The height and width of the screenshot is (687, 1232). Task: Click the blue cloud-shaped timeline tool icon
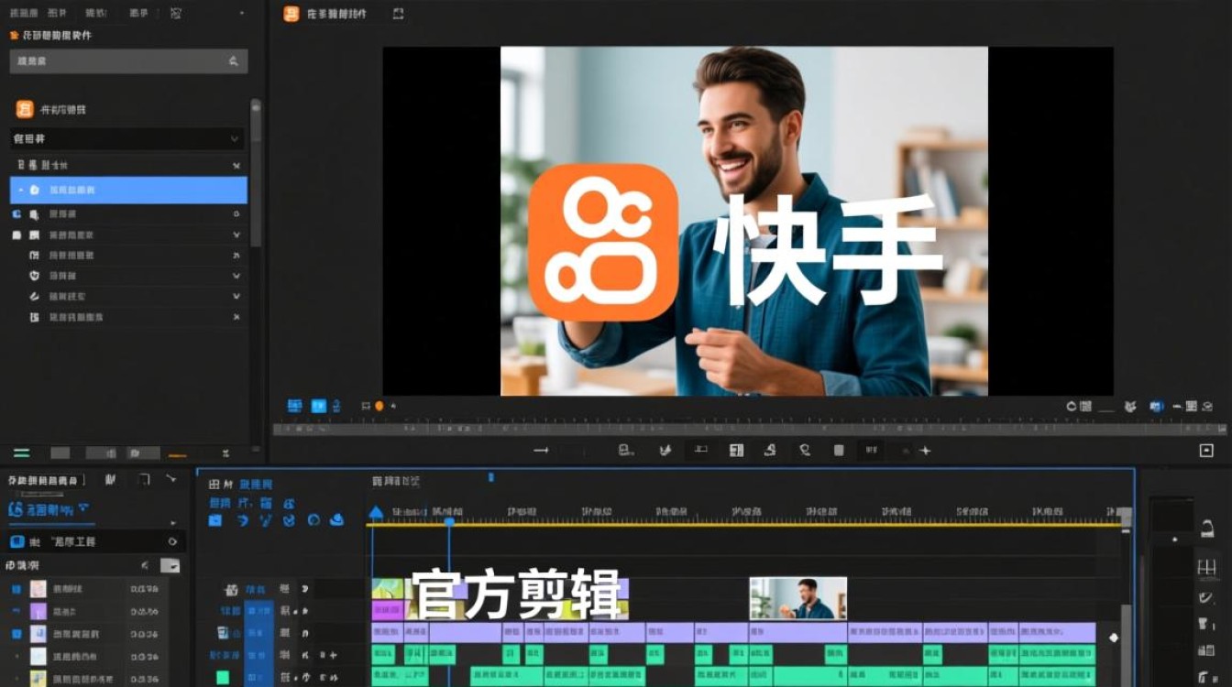[336, 520]
